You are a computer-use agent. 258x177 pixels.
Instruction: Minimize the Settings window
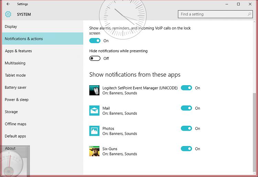pos(227,4)
